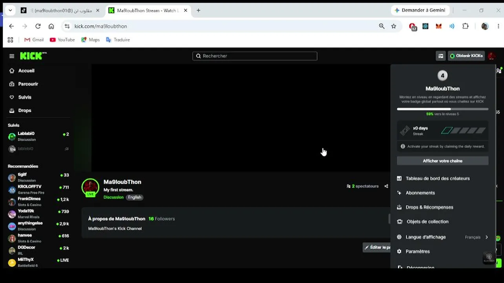The width and height of the screenshot is (504, 283).
Task: Open the Chrome three-dot menu
Action: pyautogui.click(x=498, y=26)
